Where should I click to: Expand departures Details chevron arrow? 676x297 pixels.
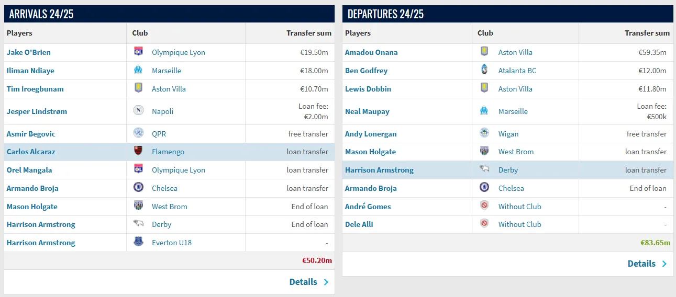pos(664,264)
